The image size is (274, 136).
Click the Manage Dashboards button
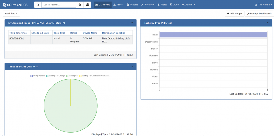click(x=259, y=14)
